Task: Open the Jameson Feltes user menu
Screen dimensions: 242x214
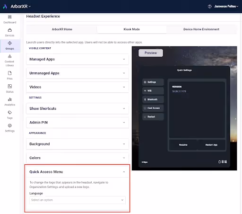Action: click(x=226, y=7)
